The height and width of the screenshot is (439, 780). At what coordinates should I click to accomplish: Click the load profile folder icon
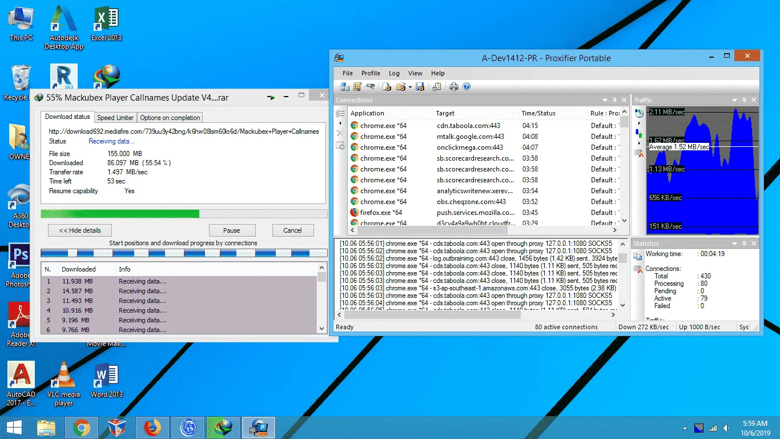pyautogui.click(x=401, y=87)
